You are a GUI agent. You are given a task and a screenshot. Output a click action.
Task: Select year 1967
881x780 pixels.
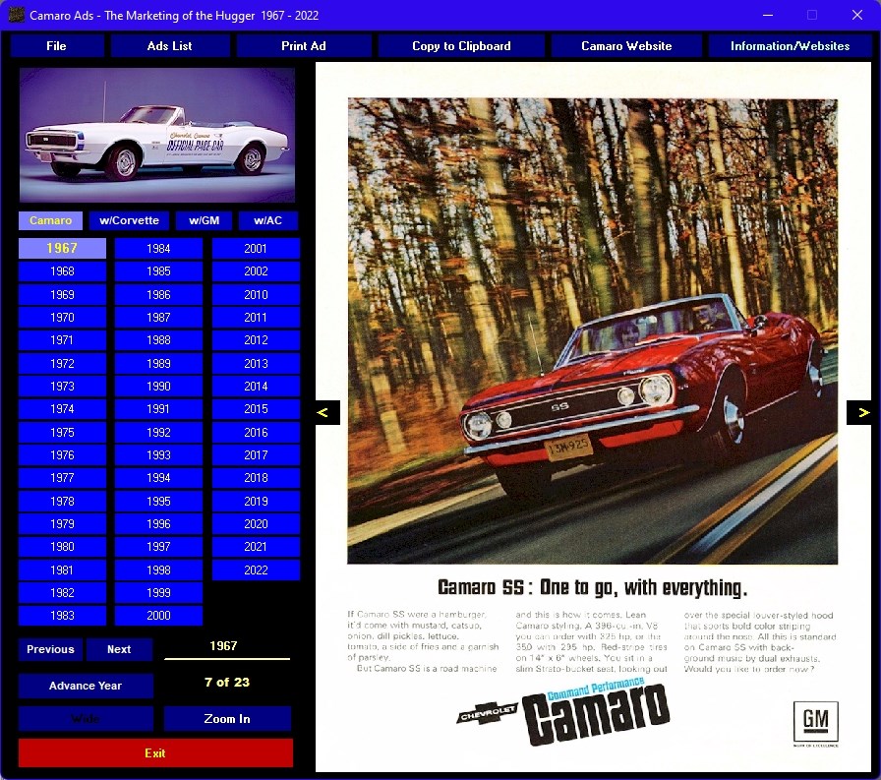tap(62, 249)
